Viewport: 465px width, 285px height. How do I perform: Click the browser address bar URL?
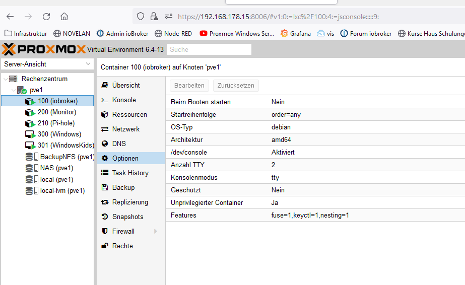(278, 17)
